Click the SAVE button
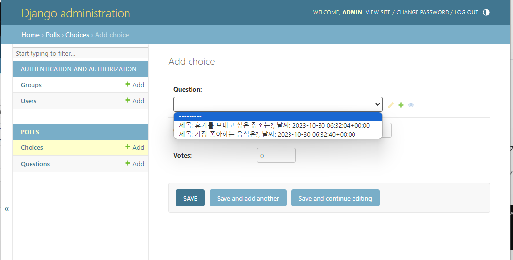This screenshot has width=513, height=260. point(190,198)
